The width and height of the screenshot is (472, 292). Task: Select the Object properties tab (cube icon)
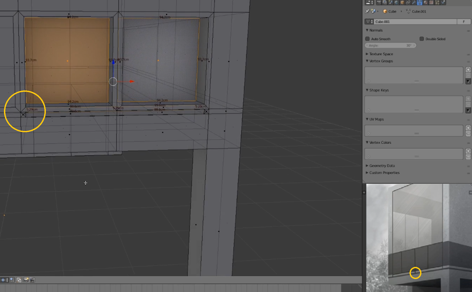[x=402, y=3]
